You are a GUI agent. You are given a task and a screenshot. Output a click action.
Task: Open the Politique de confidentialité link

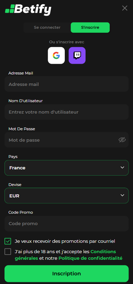90,258
